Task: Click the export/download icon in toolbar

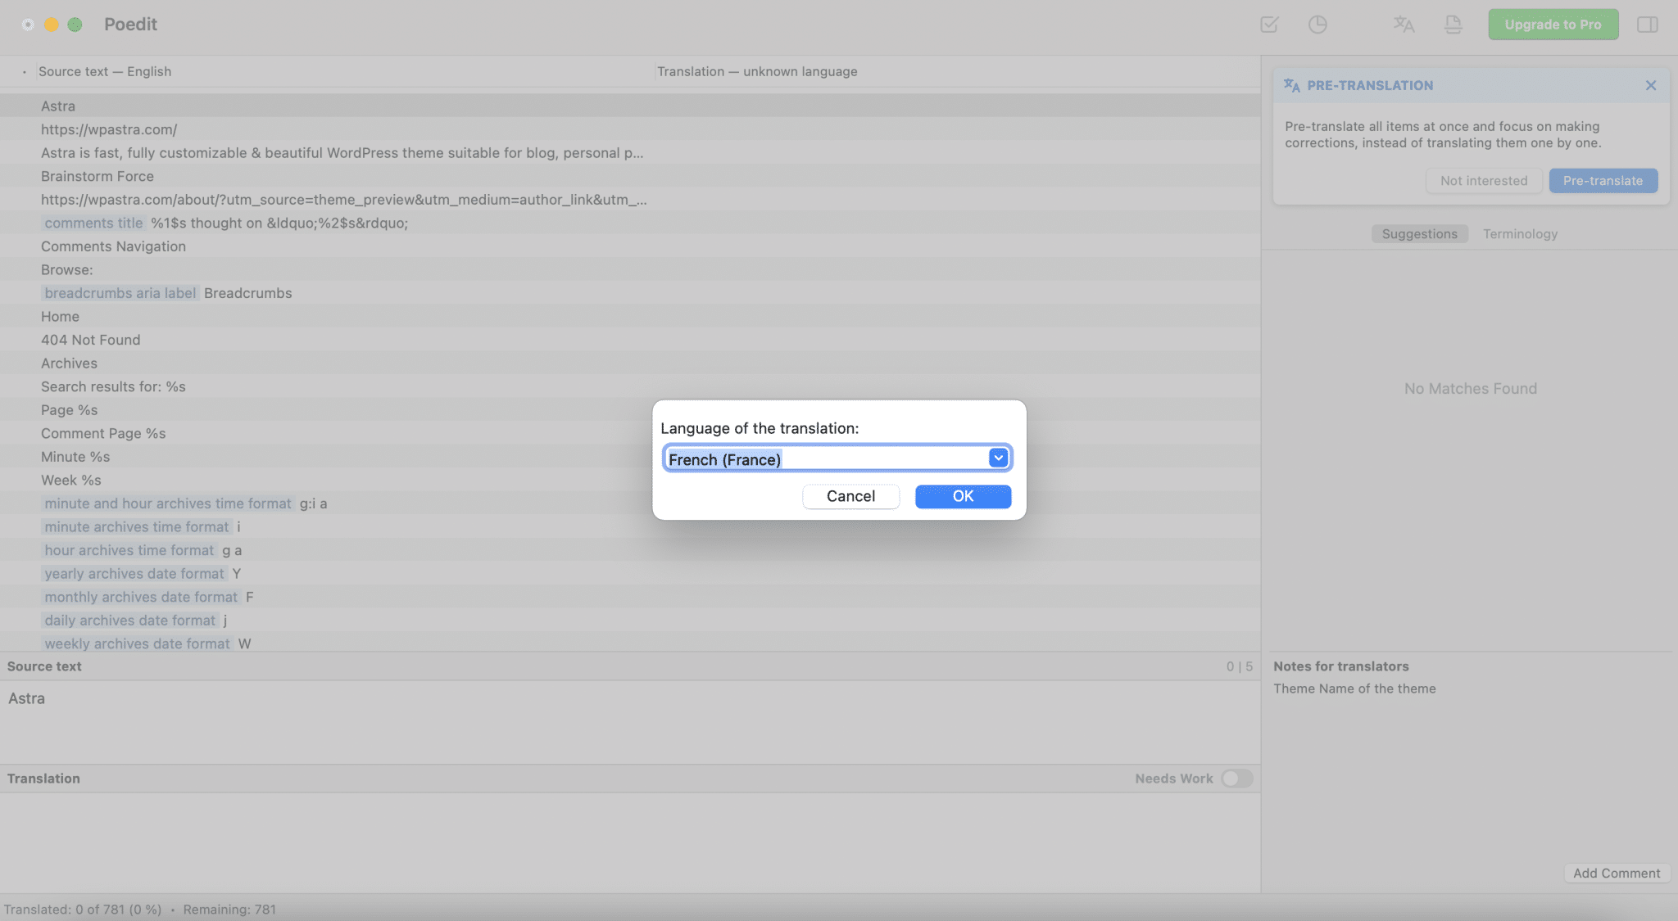Action: click(x=1454, y=24)
